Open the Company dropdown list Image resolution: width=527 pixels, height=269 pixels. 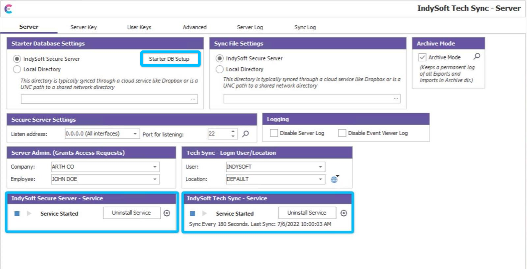tap(155, 167)
